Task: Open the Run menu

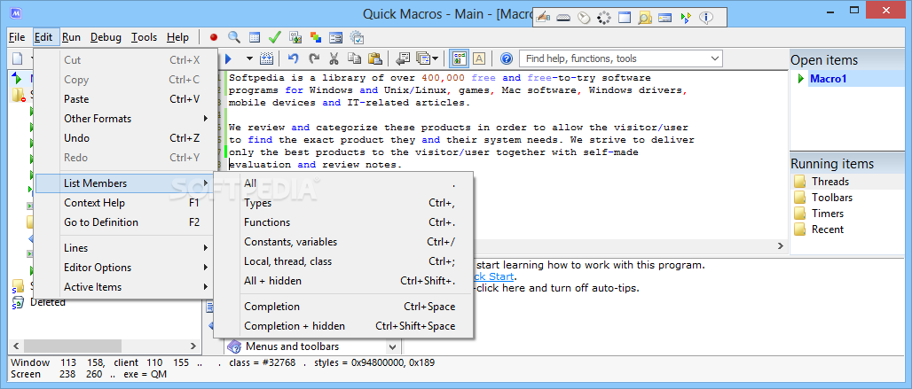Action: pos(72,37)
